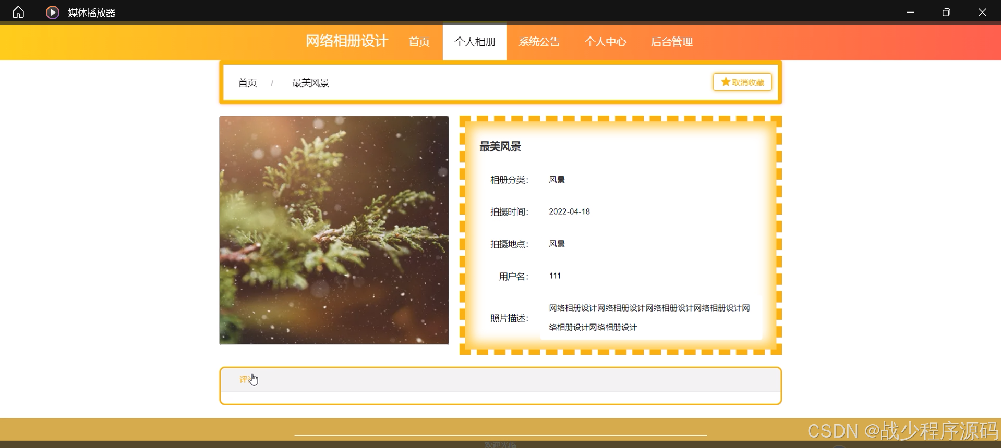Open the 系统公告 navigation tab
The width and height of the screenshot is (1001, 448).
539,42
